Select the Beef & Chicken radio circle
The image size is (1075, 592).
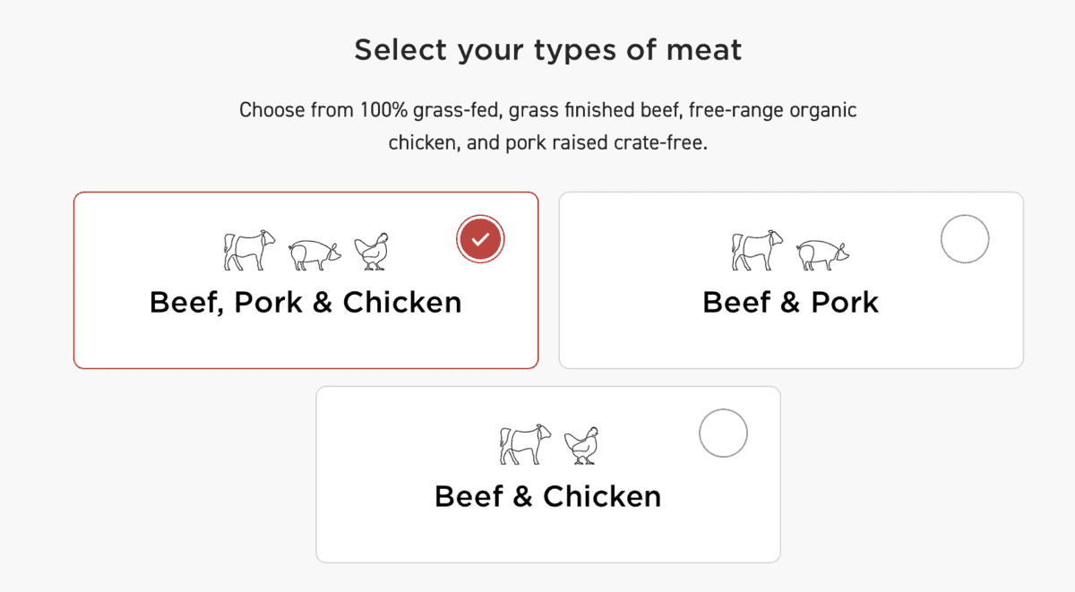723,433
